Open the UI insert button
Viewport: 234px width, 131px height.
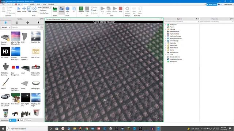74,9
